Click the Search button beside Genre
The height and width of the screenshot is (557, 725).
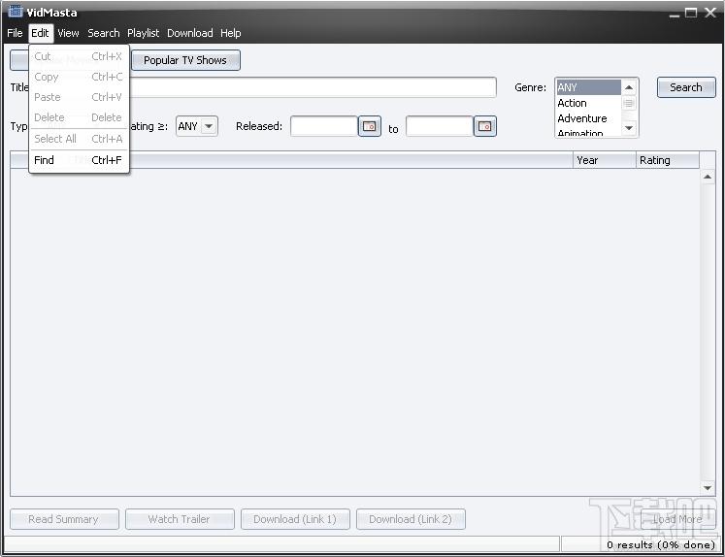(686, 87)
